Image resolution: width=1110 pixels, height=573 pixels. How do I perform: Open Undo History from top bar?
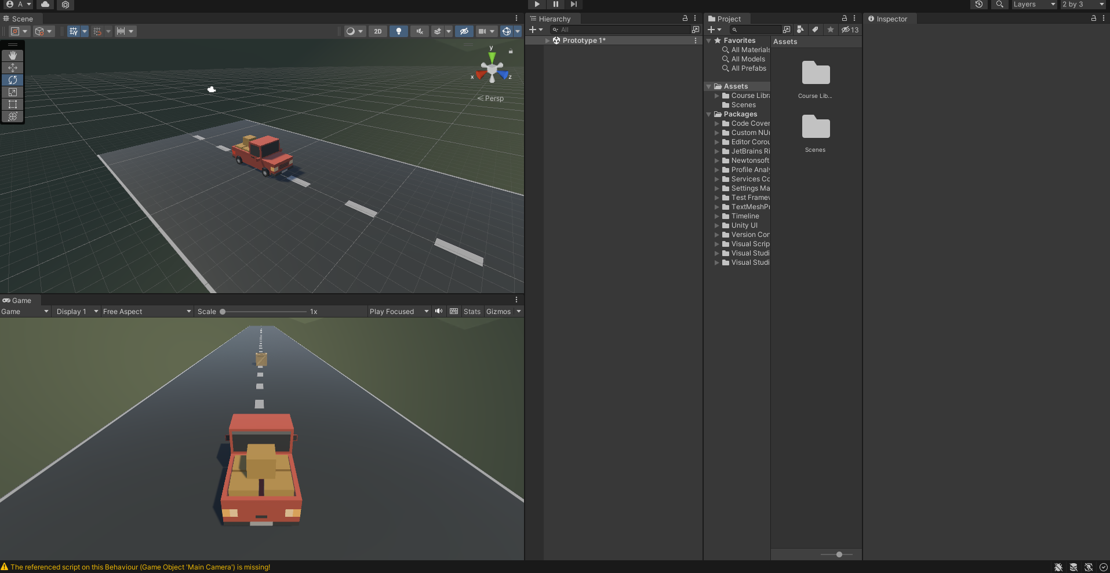979,5
